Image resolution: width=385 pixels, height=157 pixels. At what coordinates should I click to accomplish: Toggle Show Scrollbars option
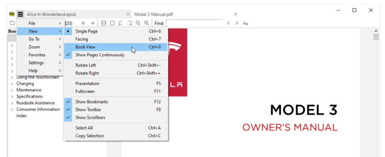point(115,117)
